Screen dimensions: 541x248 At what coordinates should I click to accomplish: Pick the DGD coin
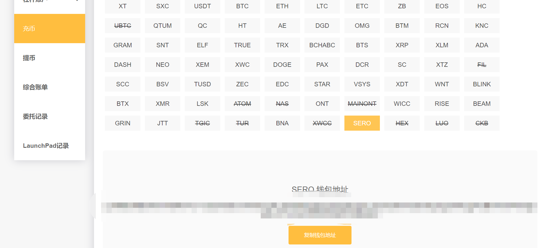click(x=322, y=26)
